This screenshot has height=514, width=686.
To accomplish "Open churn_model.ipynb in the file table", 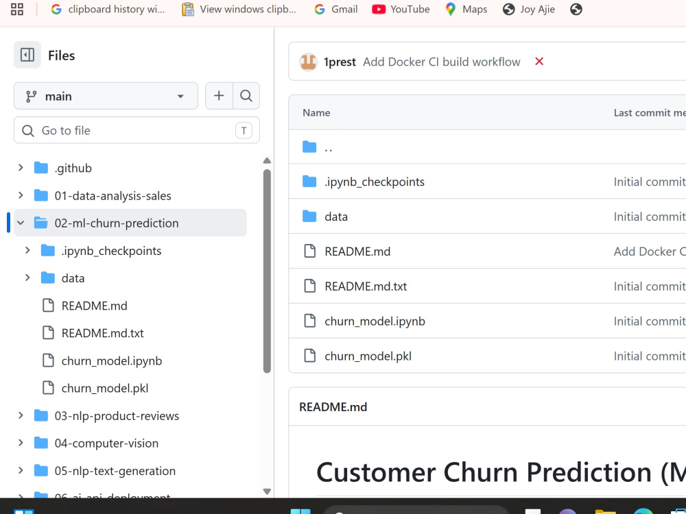I will point(375,321).
